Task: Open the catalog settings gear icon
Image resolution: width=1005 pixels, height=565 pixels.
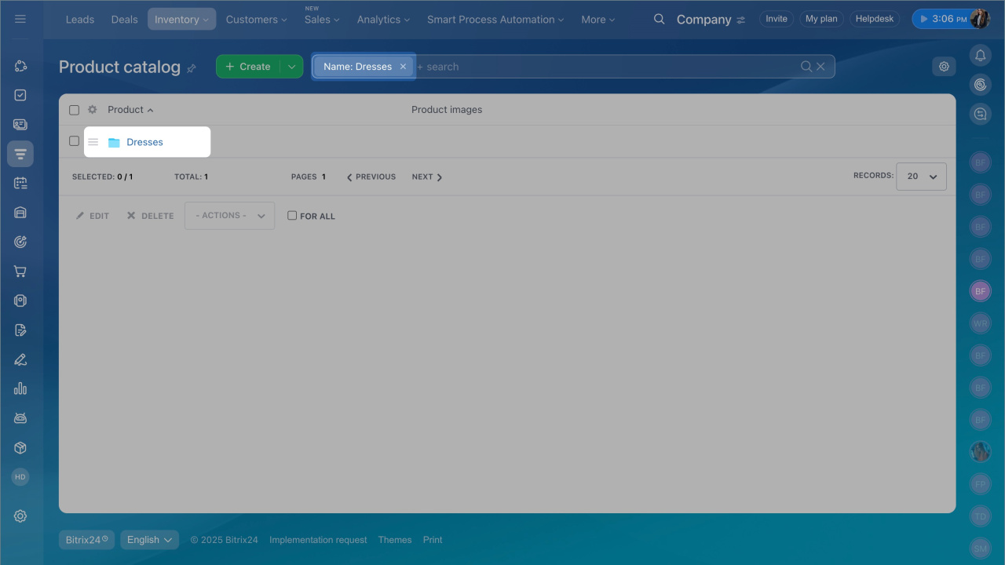Action: (x=944, y=67)
